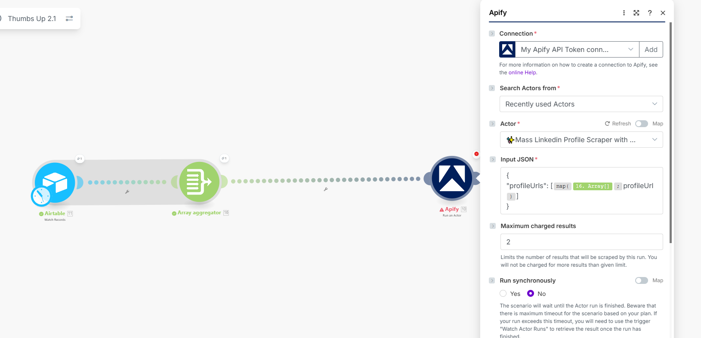Expand the Connection field options
Screen dimensions: 701x338
point(492,33)
